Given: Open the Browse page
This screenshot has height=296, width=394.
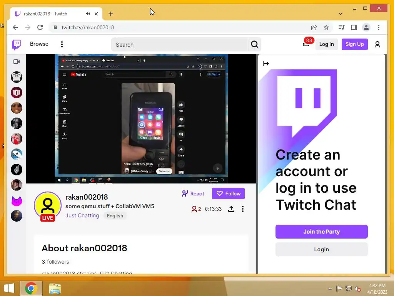Looking at the screenshot, I should [39, 44].
